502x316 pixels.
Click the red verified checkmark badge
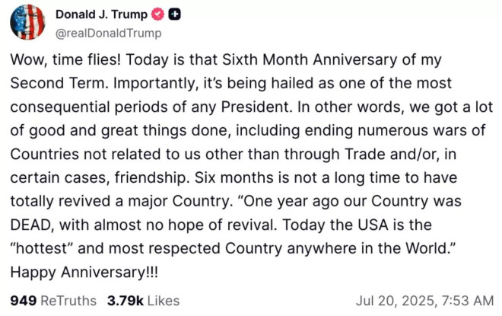point(159,14)
